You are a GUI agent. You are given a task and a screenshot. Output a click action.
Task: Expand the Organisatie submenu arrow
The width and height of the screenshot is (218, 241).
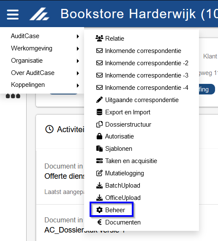point(78,61)
